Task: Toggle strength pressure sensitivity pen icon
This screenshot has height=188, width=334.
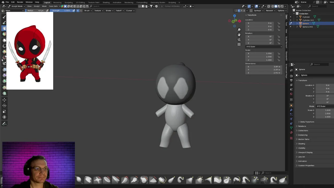Action: (x=74, y=10)
